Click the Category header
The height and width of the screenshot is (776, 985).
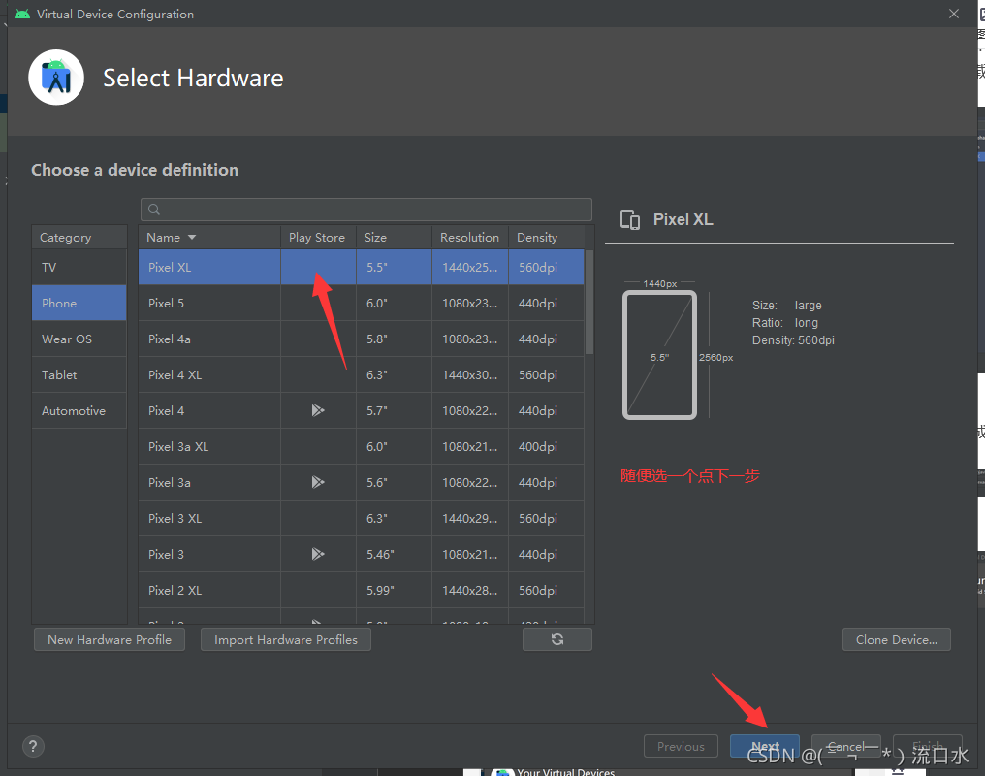tap(79, 237)
